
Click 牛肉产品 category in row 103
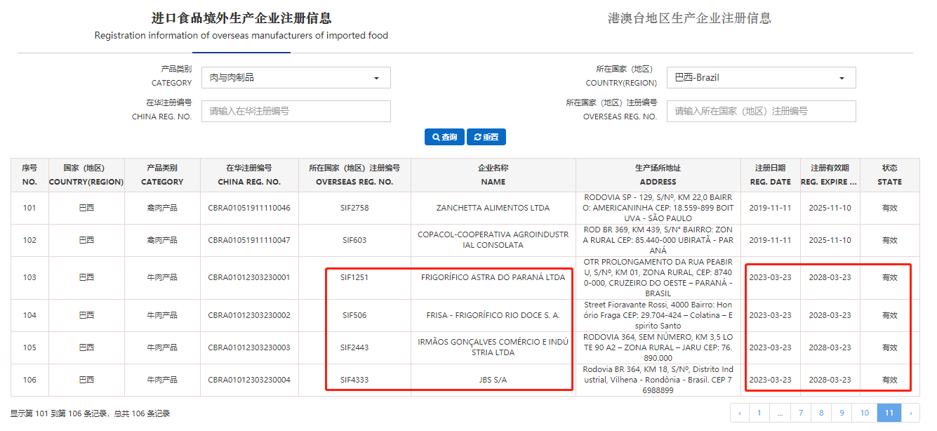pos(162,277)
